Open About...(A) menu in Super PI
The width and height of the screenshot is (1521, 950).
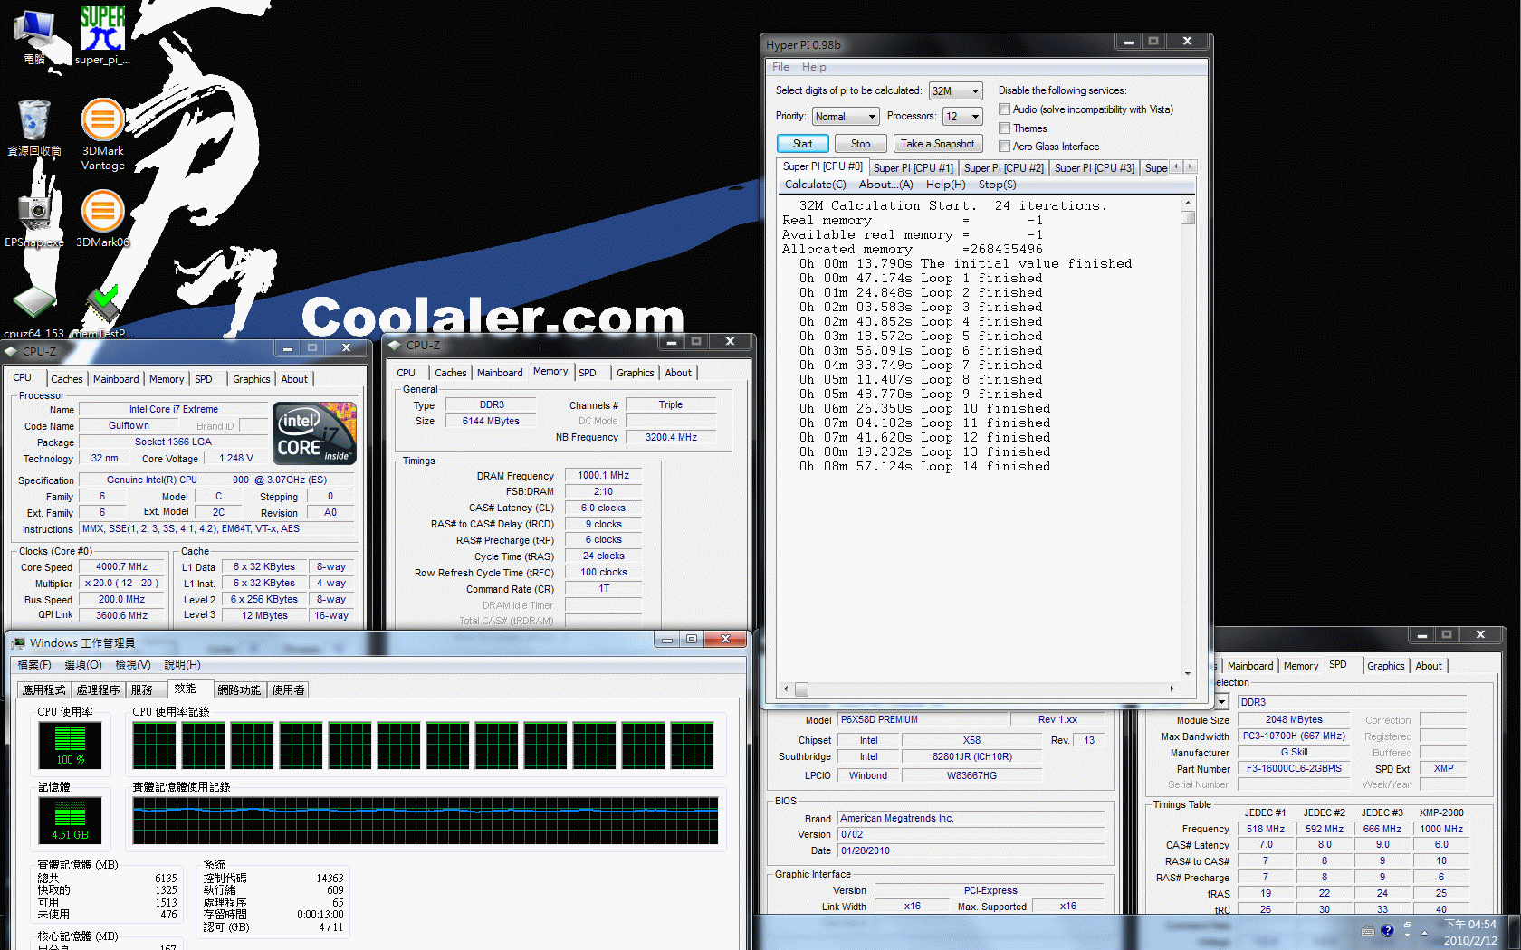tap(885, 185)
